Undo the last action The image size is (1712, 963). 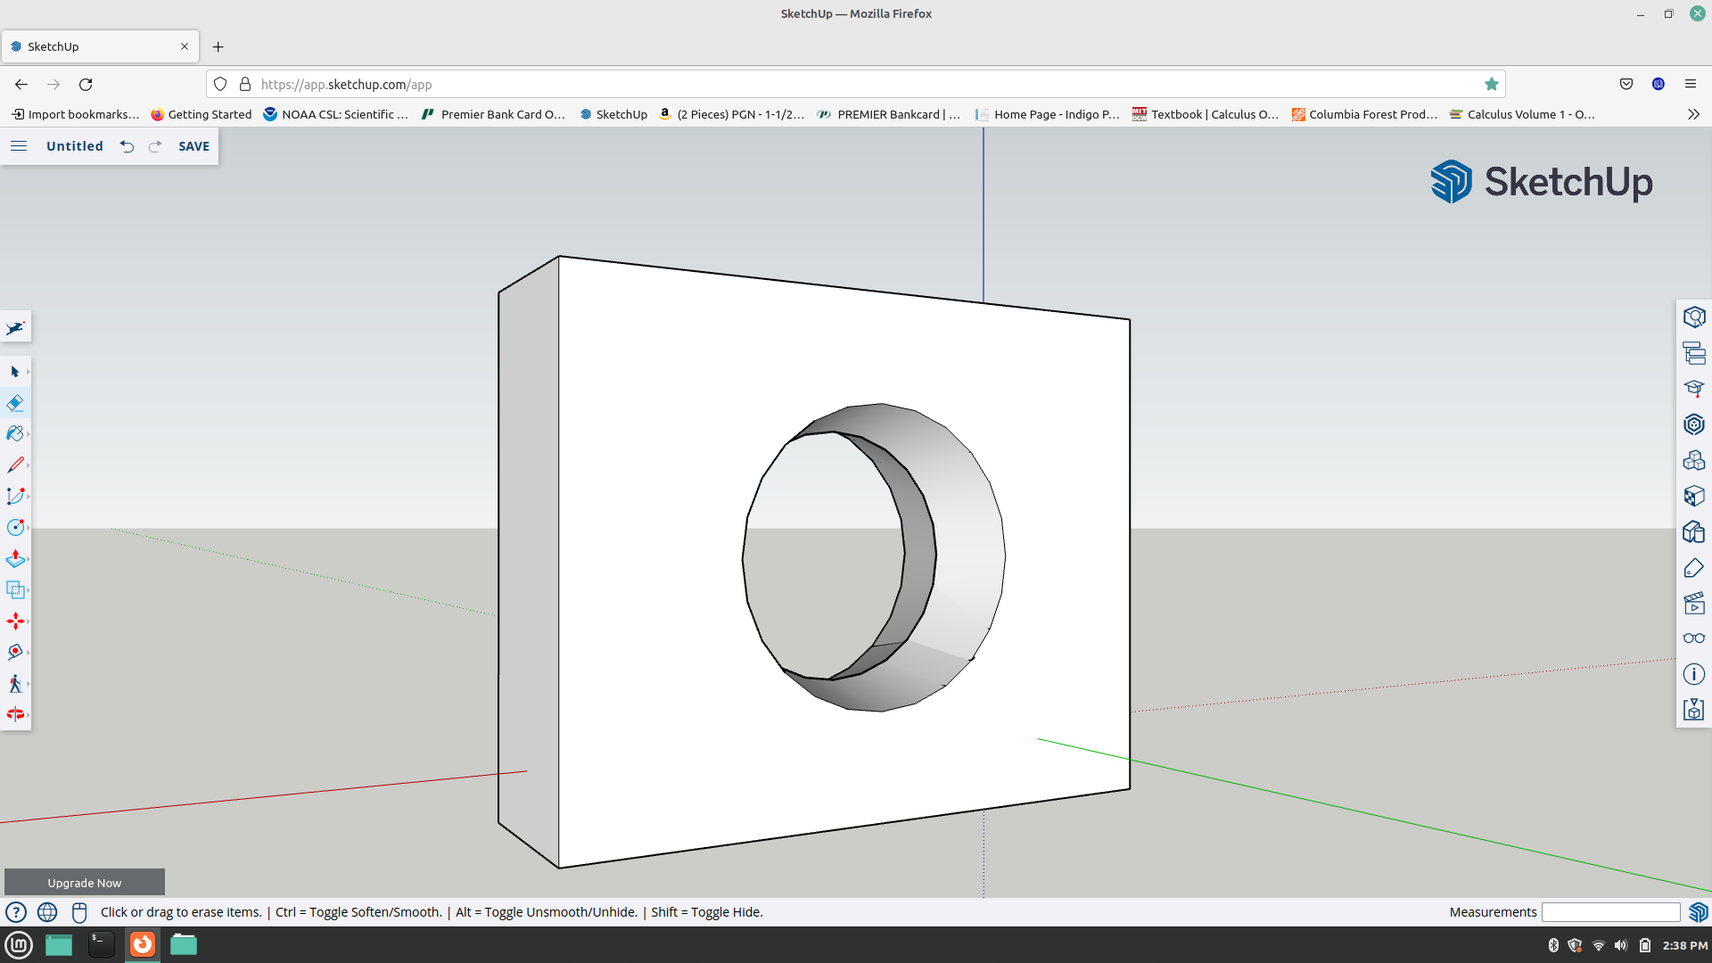(x=128, y=146)
